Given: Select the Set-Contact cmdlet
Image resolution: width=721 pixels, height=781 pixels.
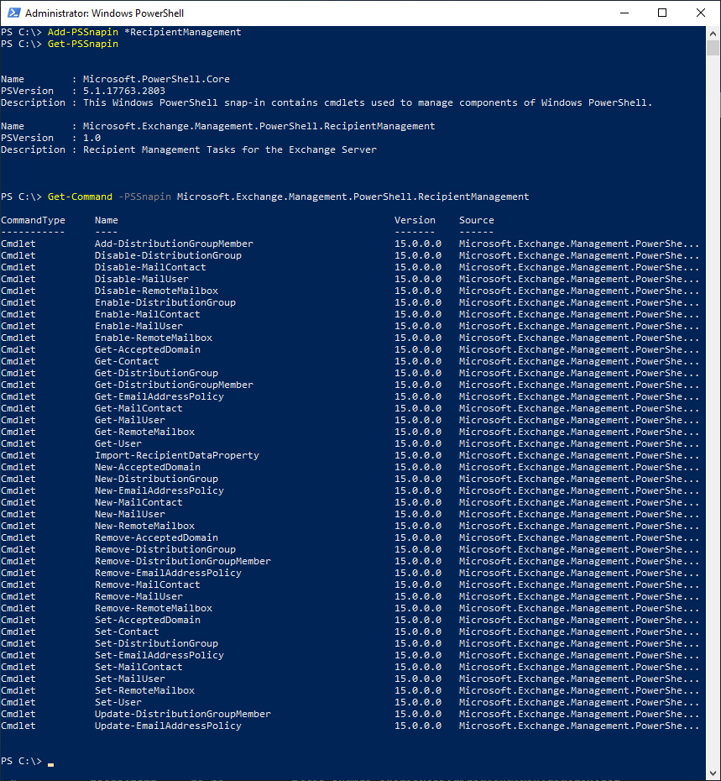Looking at the screenshot, I should 127,632.
